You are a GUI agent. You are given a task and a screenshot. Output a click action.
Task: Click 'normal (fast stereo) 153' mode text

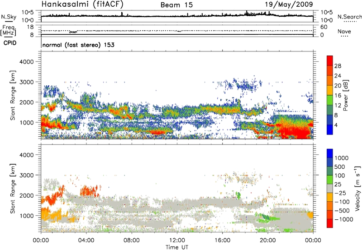click(78, 45)
